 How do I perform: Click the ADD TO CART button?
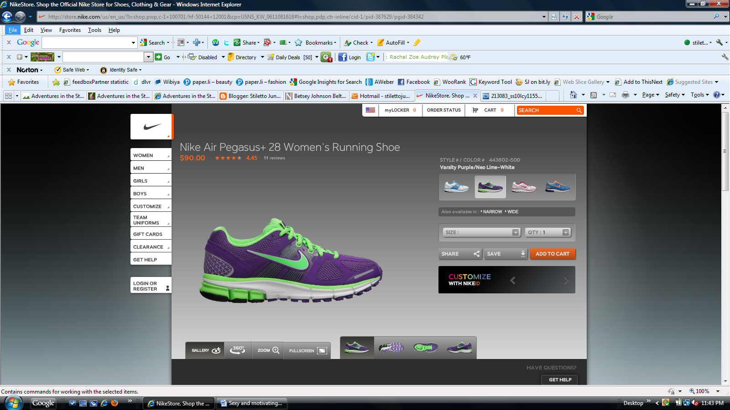(553, 254)
